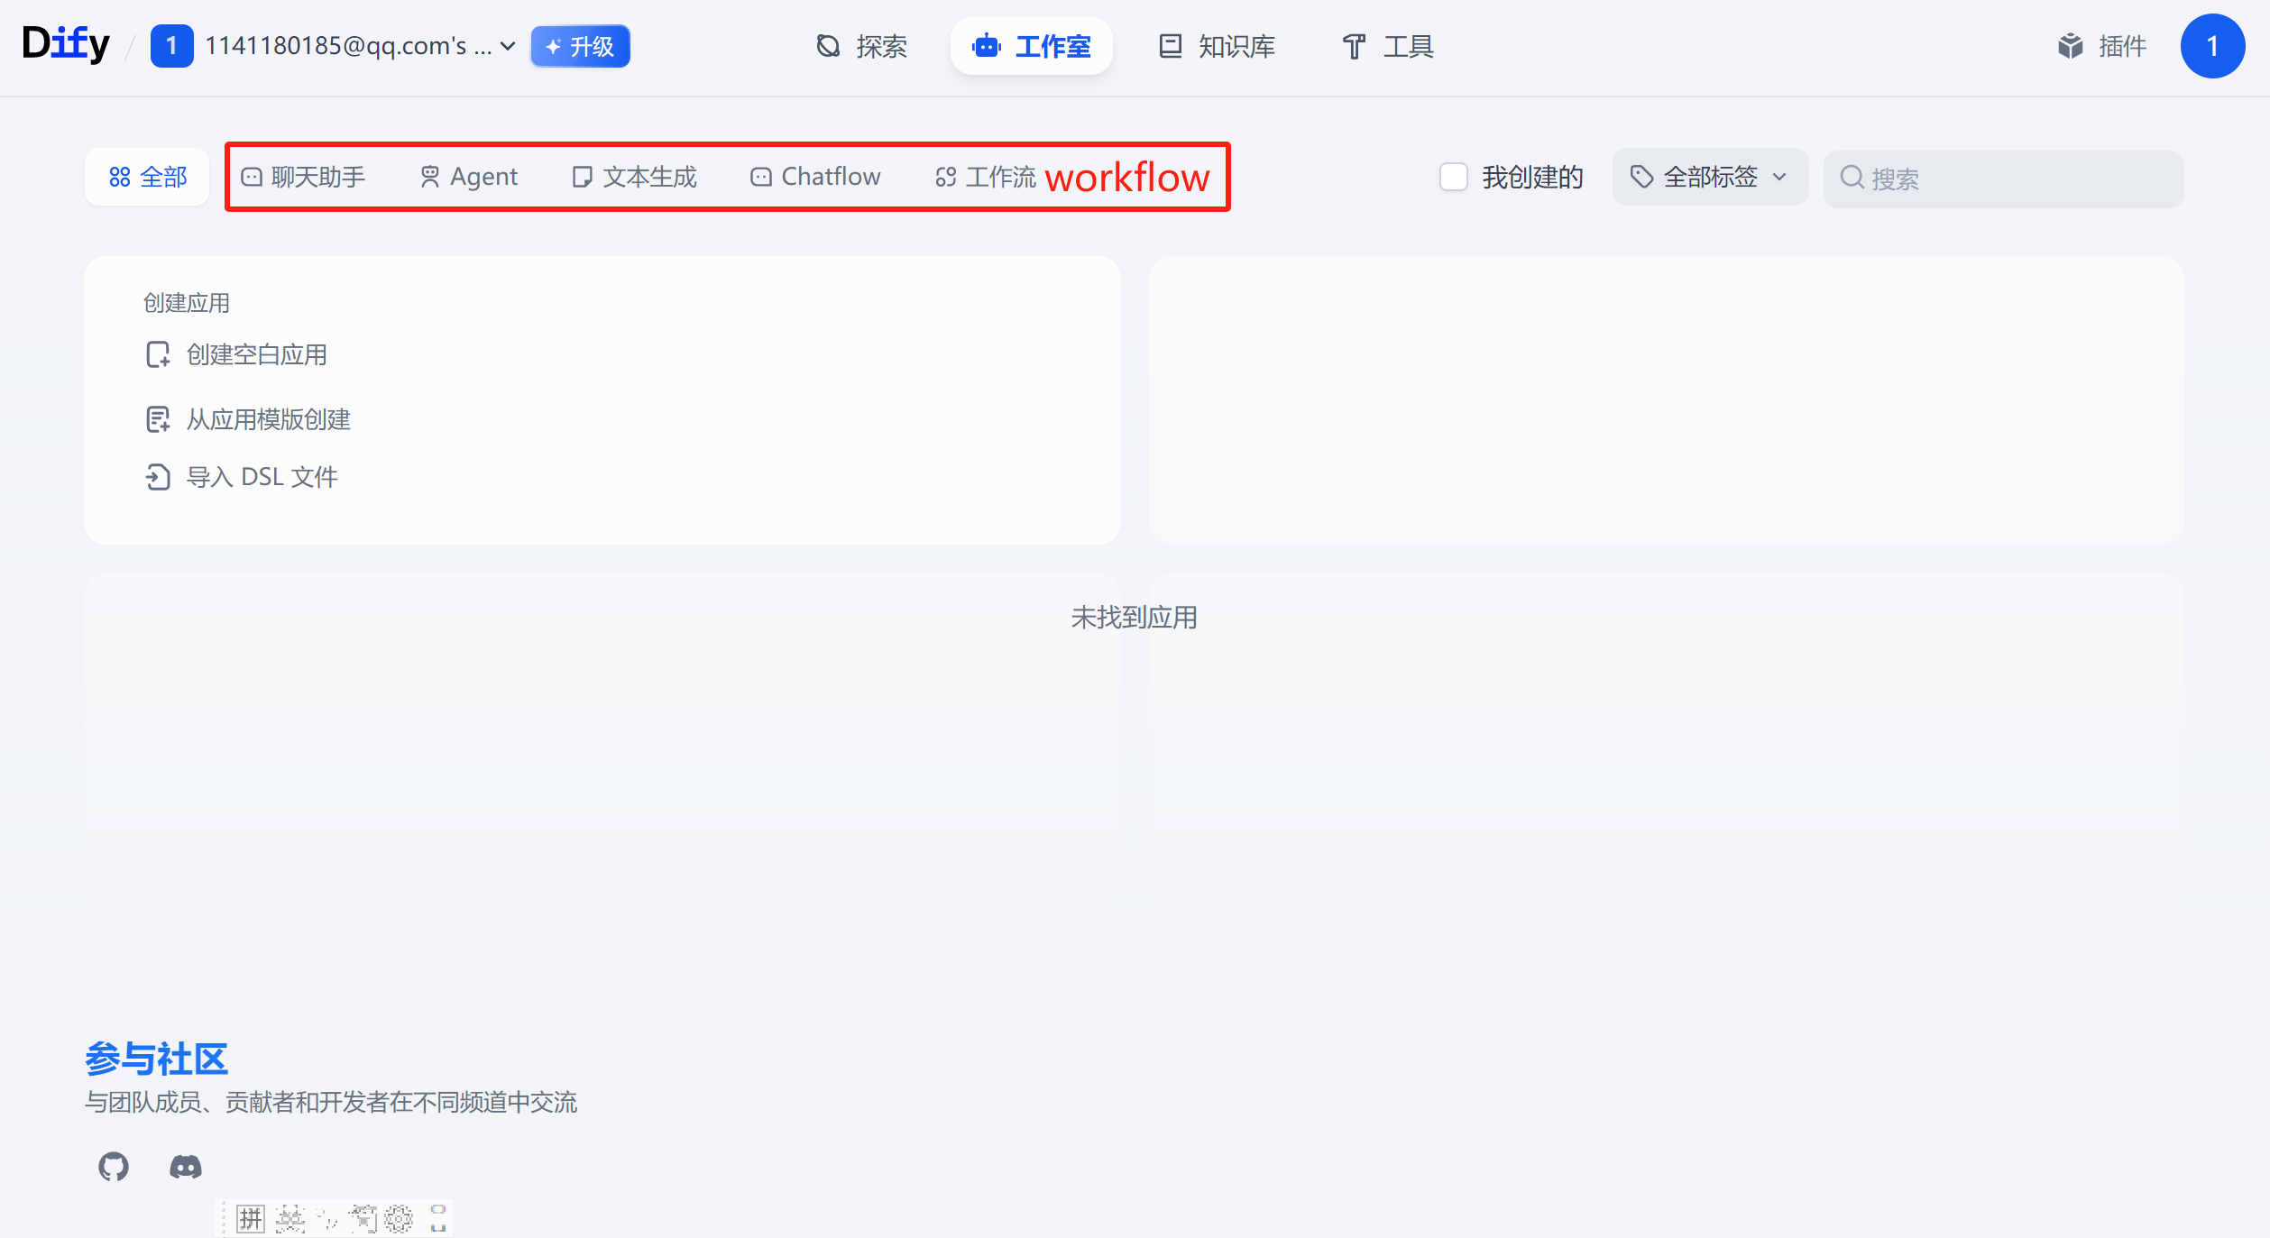
Task: Open Plugins via the cube icon
Action: [x=2070, y=46]
